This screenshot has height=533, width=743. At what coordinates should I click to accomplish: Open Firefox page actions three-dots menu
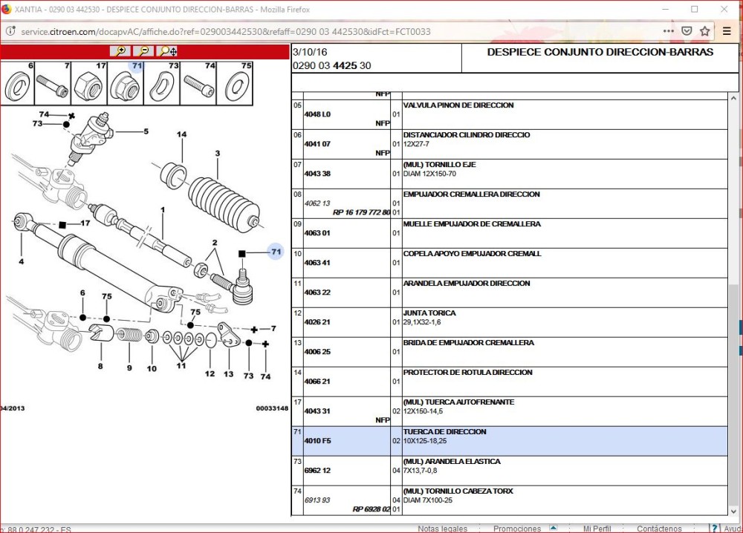[x=668, y=31]
